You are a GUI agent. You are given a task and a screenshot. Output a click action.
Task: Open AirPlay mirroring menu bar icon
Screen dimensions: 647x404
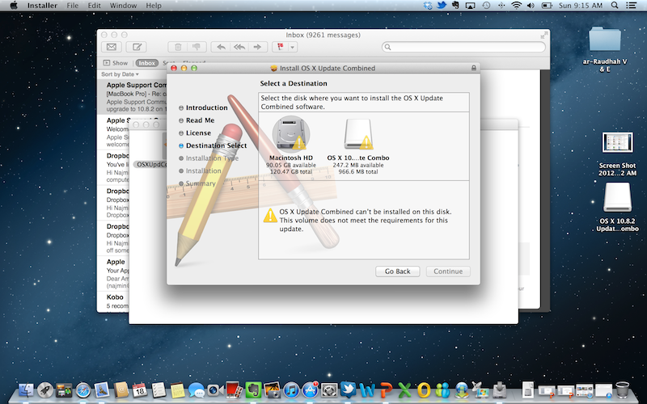click(471, 6)
